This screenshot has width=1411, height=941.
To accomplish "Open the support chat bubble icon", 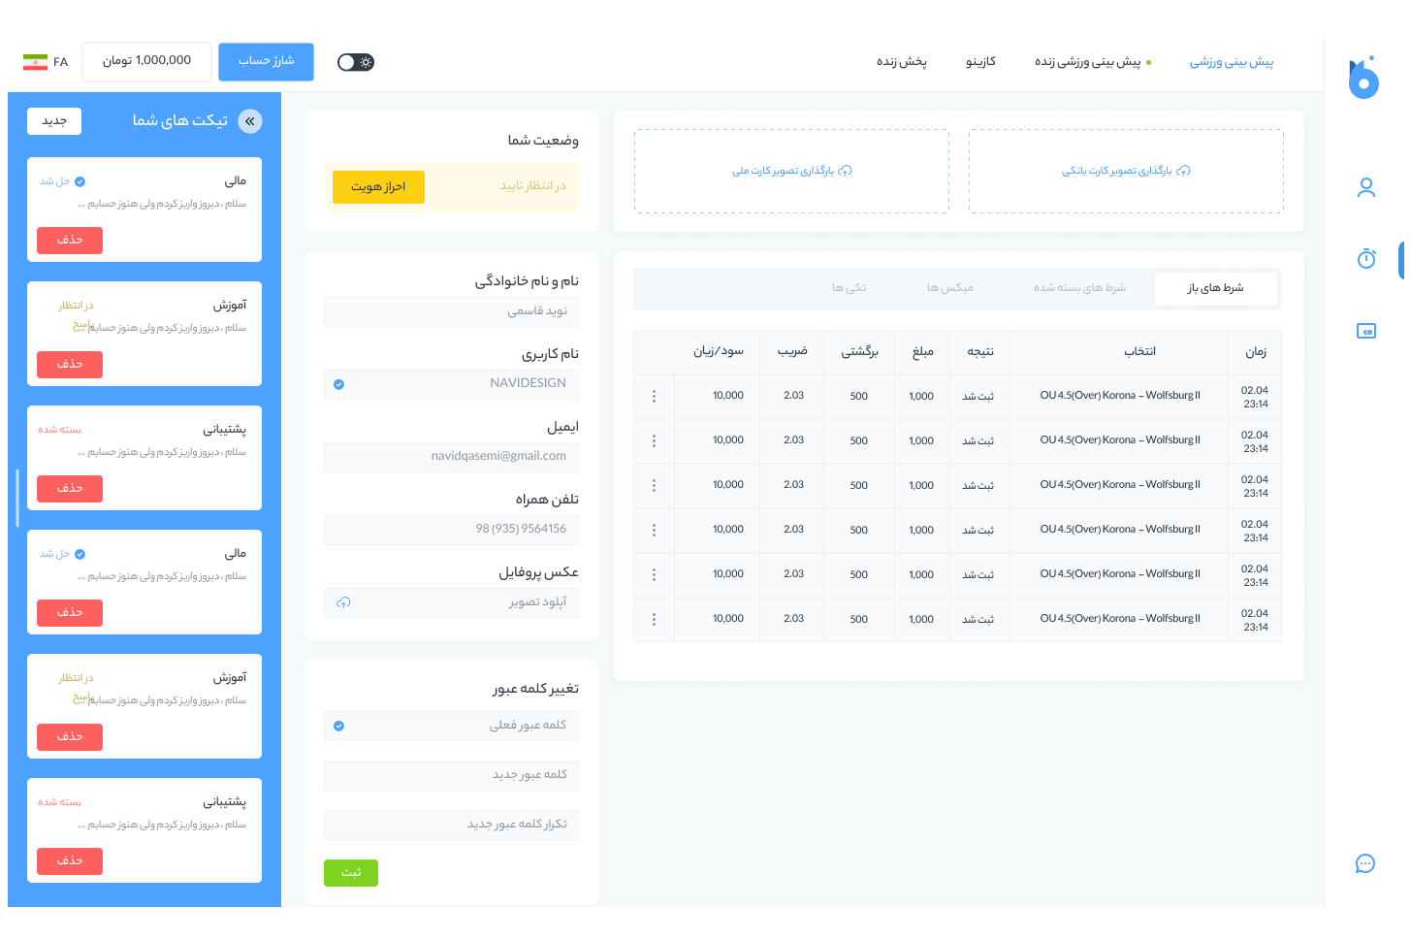I will 1364,863.
